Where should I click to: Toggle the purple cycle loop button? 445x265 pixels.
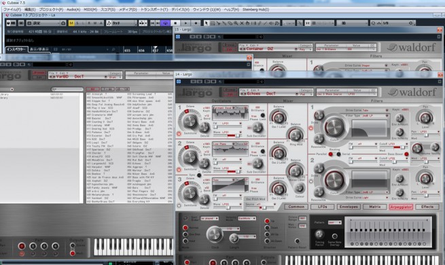pos(165,23)
